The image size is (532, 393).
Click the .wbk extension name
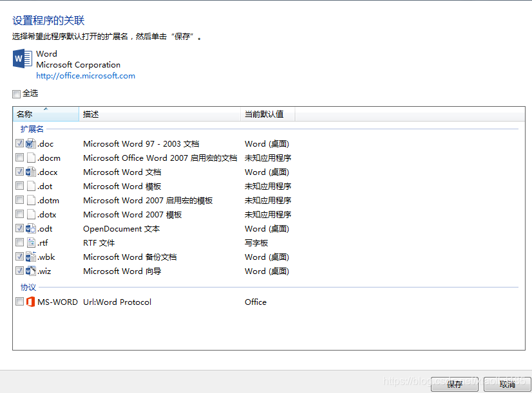pos(46,257)
